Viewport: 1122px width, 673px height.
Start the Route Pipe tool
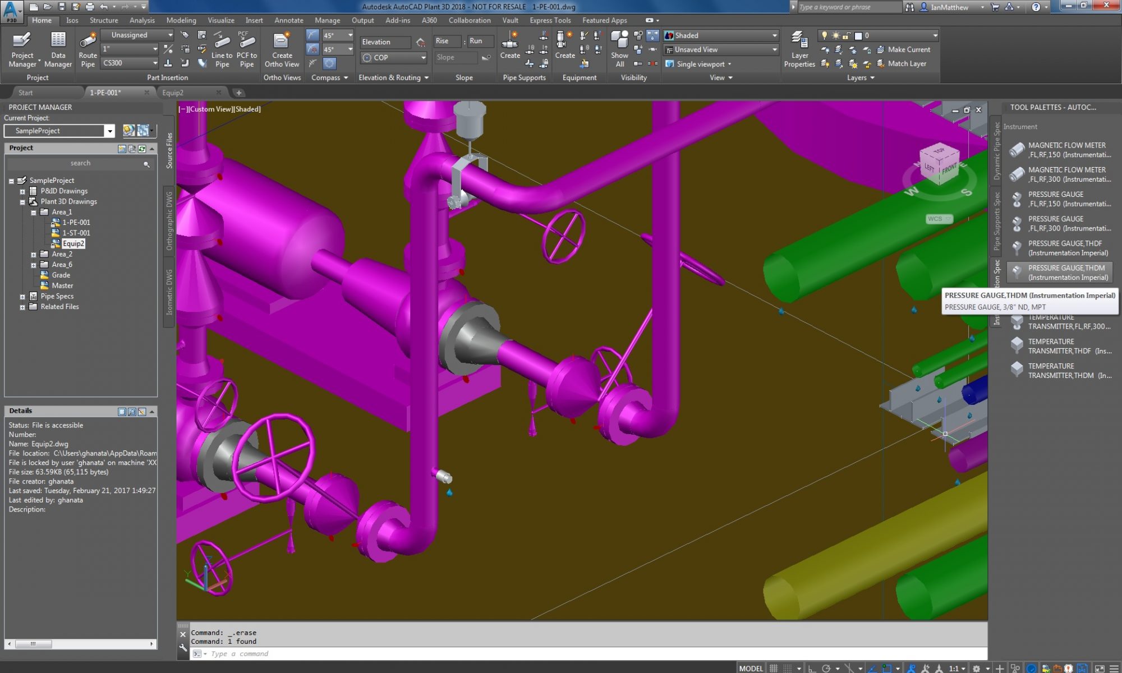(88, 49)
